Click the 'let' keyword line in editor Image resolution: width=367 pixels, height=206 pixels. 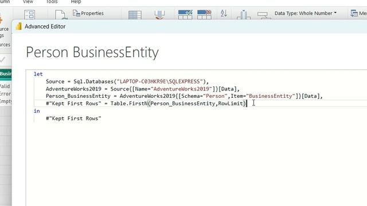[x=38, y=74]
